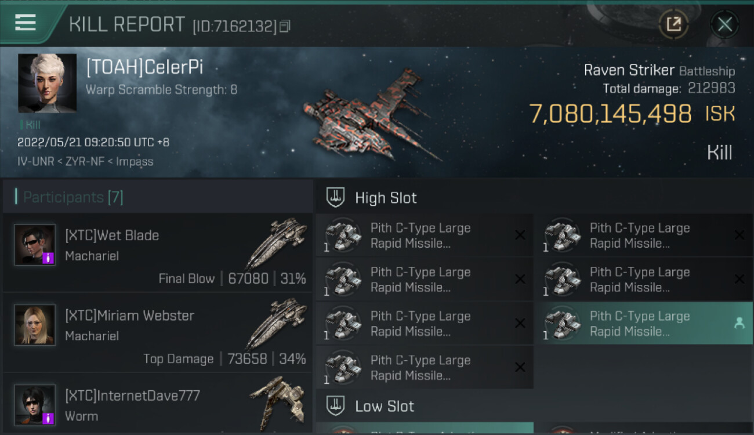Select Wet Blade's Machariel ship icon

click(277, 243)
